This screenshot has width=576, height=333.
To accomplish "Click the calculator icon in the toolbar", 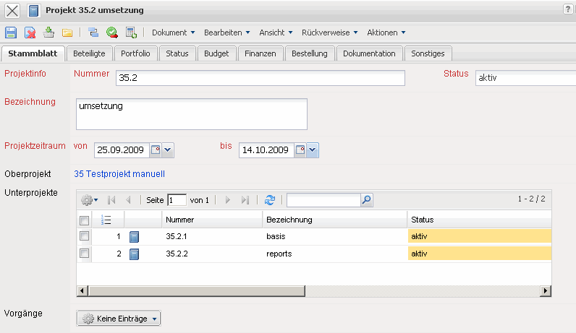I will (x=131, y=33).
